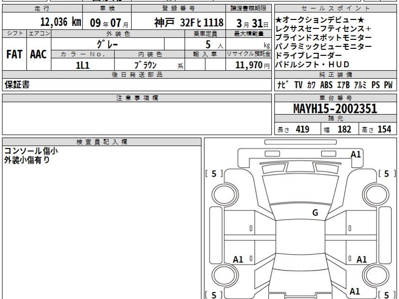Screen dimensions: 399x299
Task: Select the TV equipment item
Action: pyautogui.click(x=298, y=85)
